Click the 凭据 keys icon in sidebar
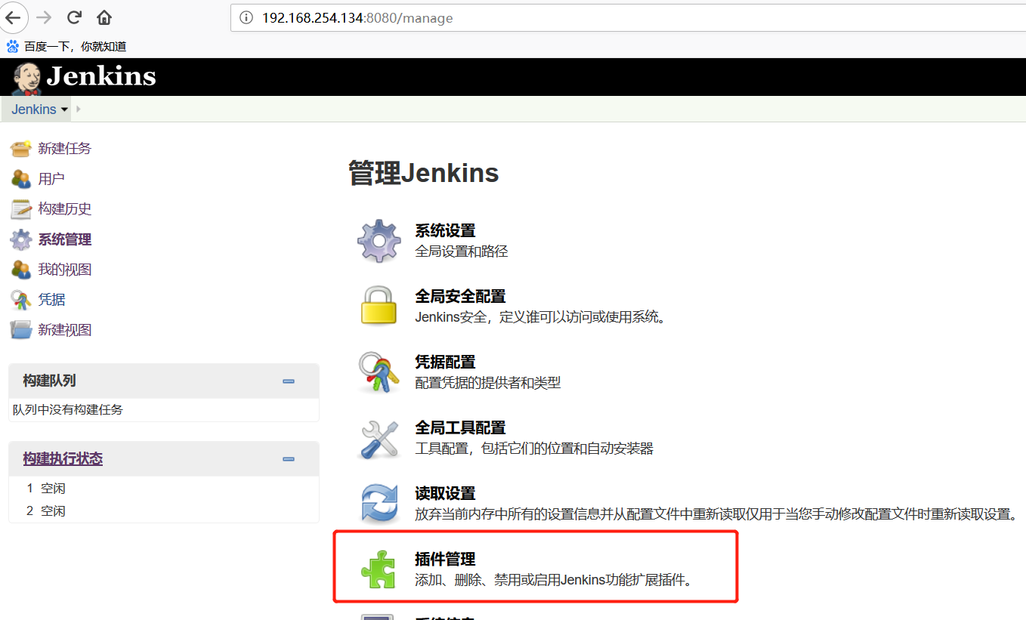1026x620 pixels. click(x=21, y=300)
